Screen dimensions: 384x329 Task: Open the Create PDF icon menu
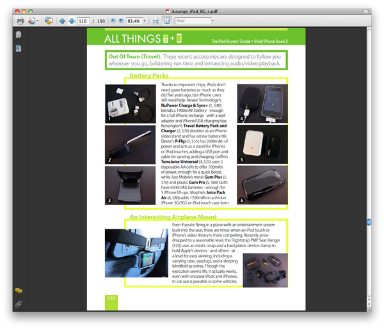31,21
